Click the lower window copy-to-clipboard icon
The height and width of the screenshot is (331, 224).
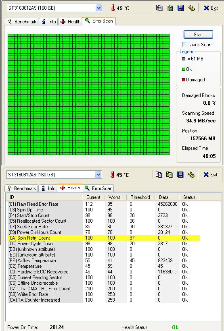coord(159,175)
